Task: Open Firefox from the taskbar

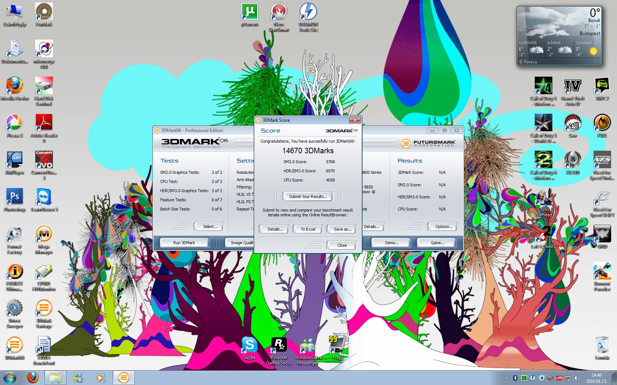Action: point(33,378)
